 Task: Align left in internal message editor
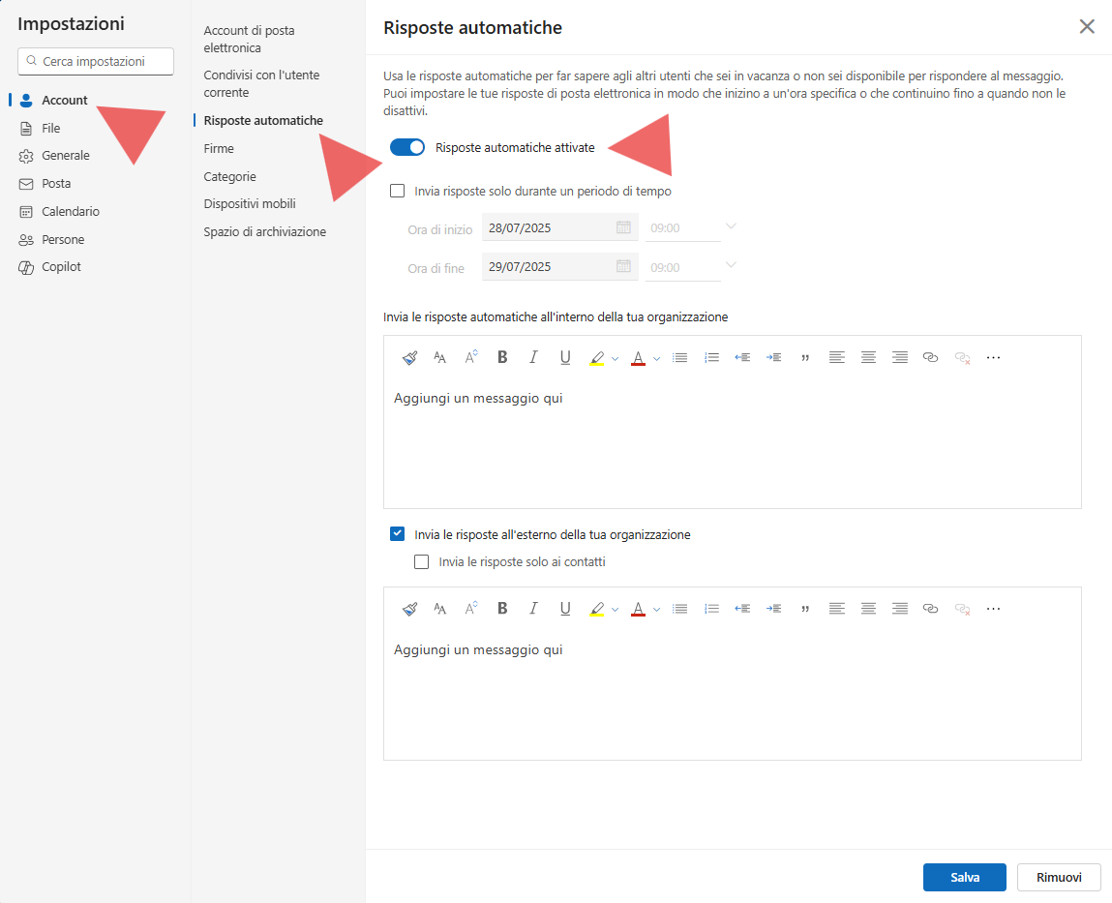click(x=837, y=357)
